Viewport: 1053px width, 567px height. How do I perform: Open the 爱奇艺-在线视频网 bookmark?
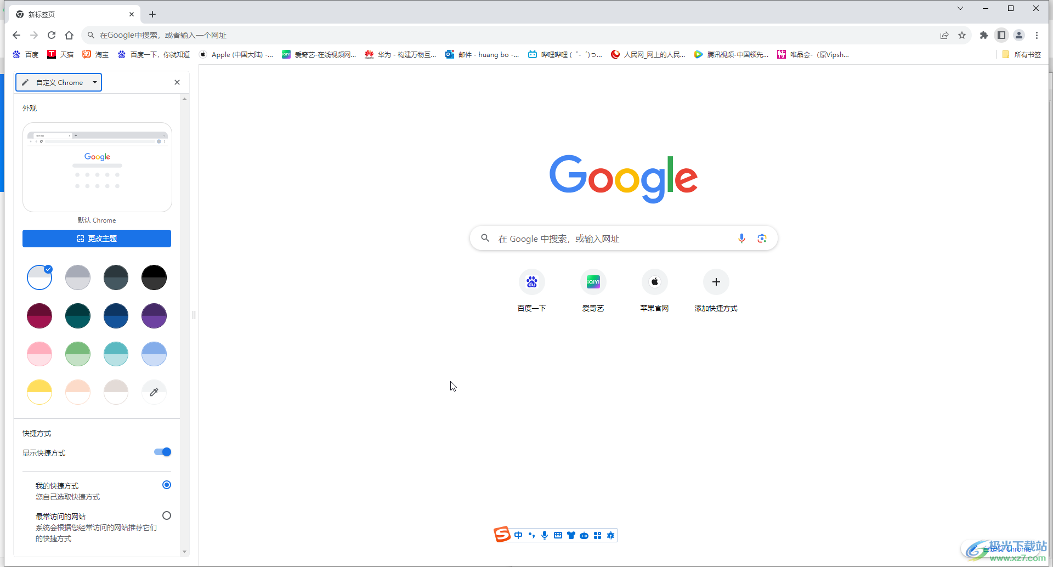(x=319, y=54)
